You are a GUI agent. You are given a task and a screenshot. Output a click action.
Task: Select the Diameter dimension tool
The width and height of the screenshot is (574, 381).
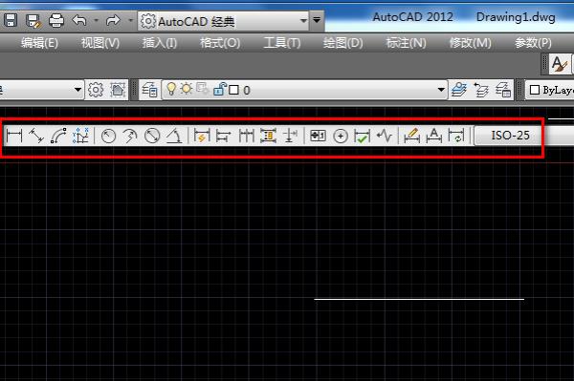click(152, 136)
